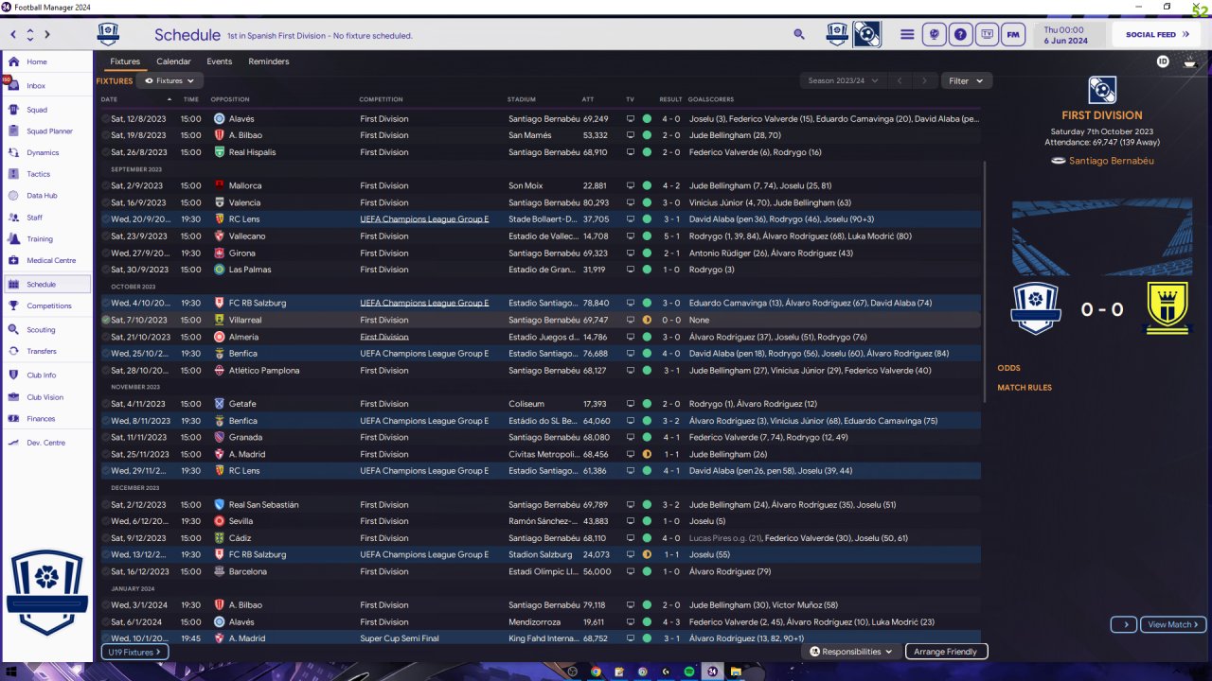Toggle the reminder circle for the Getafe fixture
This screenshot has width=1212, height=681.
pos(106,404)
